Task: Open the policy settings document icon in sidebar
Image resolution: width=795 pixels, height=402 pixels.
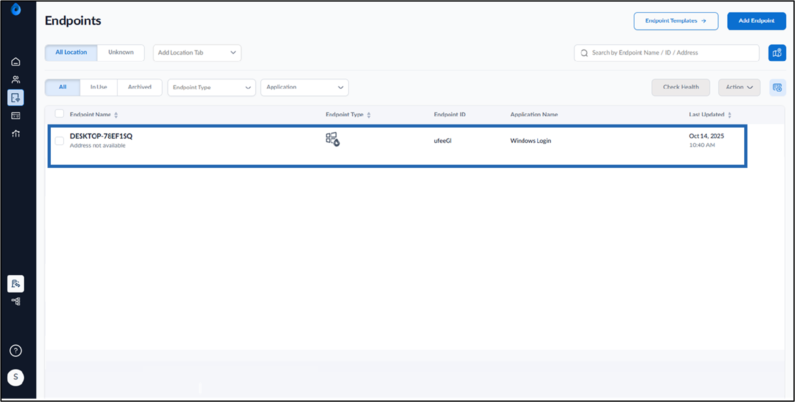Action: pos(16,284)
